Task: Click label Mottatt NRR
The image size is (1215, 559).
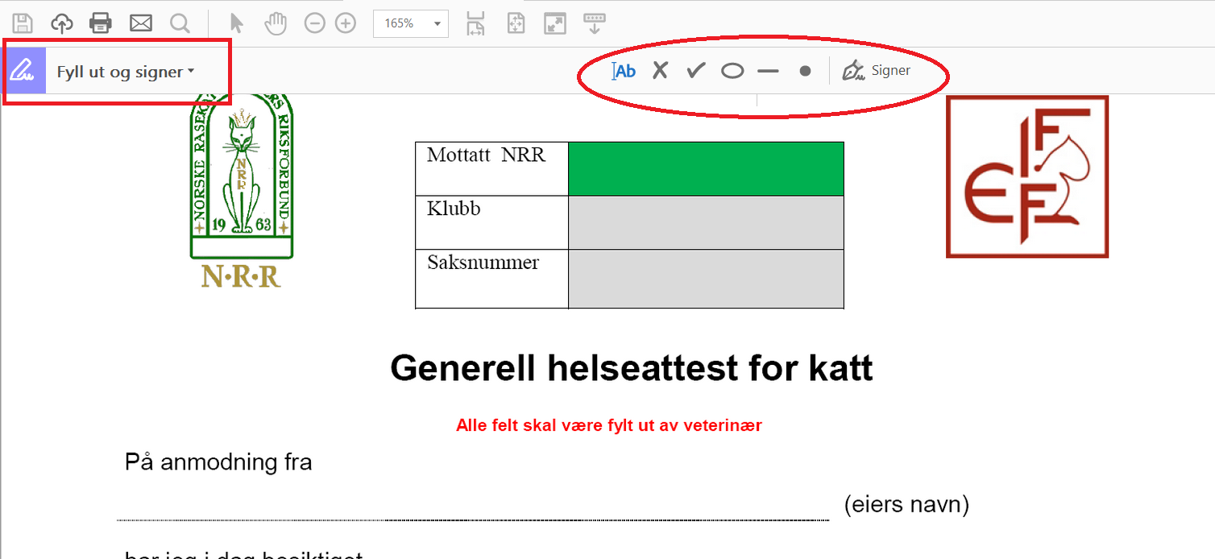Action: tap(486, 155)
